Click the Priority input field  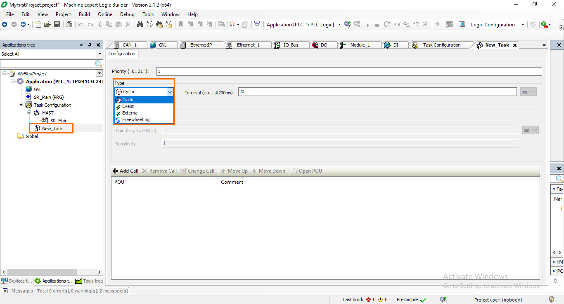point(349,71)
